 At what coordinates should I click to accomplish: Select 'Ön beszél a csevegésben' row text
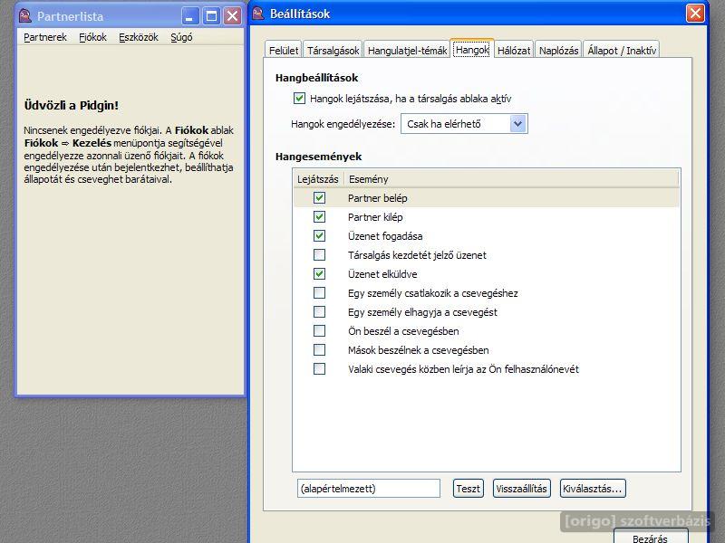pyautogui.click(x=403, y=331)
